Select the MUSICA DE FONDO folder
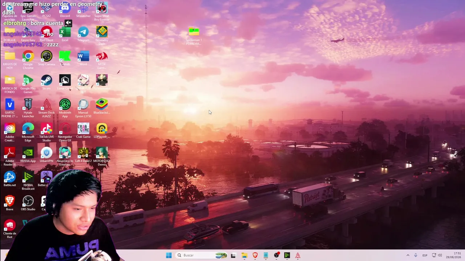Image resolution: width=465 pixels, height=261 pixels. pos(10,84)
